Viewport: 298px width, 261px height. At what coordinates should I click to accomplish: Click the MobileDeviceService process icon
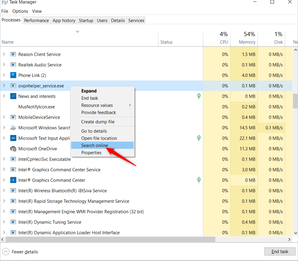[x=13, y=117]
